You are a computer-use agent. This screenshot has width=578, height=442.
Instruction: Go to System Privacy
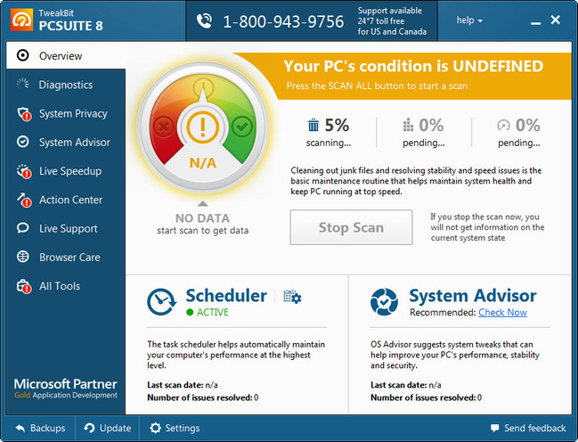point(66,113)
